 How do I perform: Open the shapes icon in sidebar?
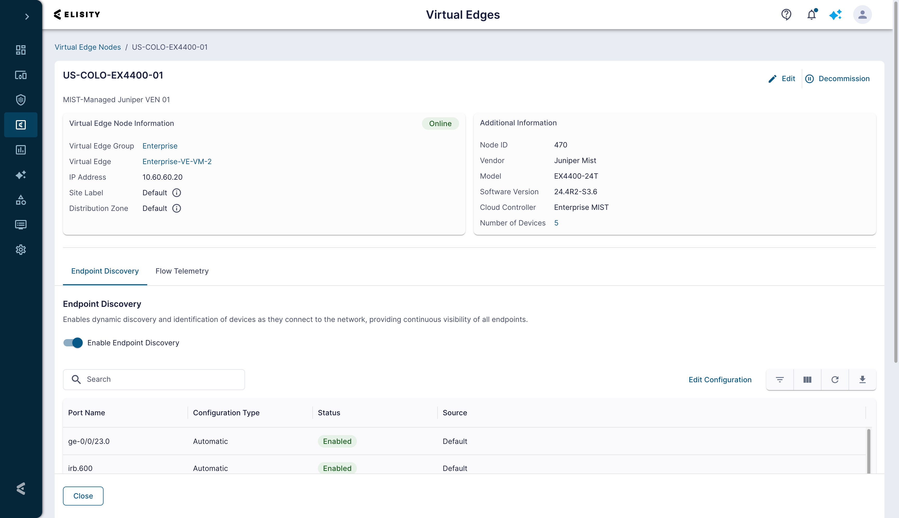point(21,200)
